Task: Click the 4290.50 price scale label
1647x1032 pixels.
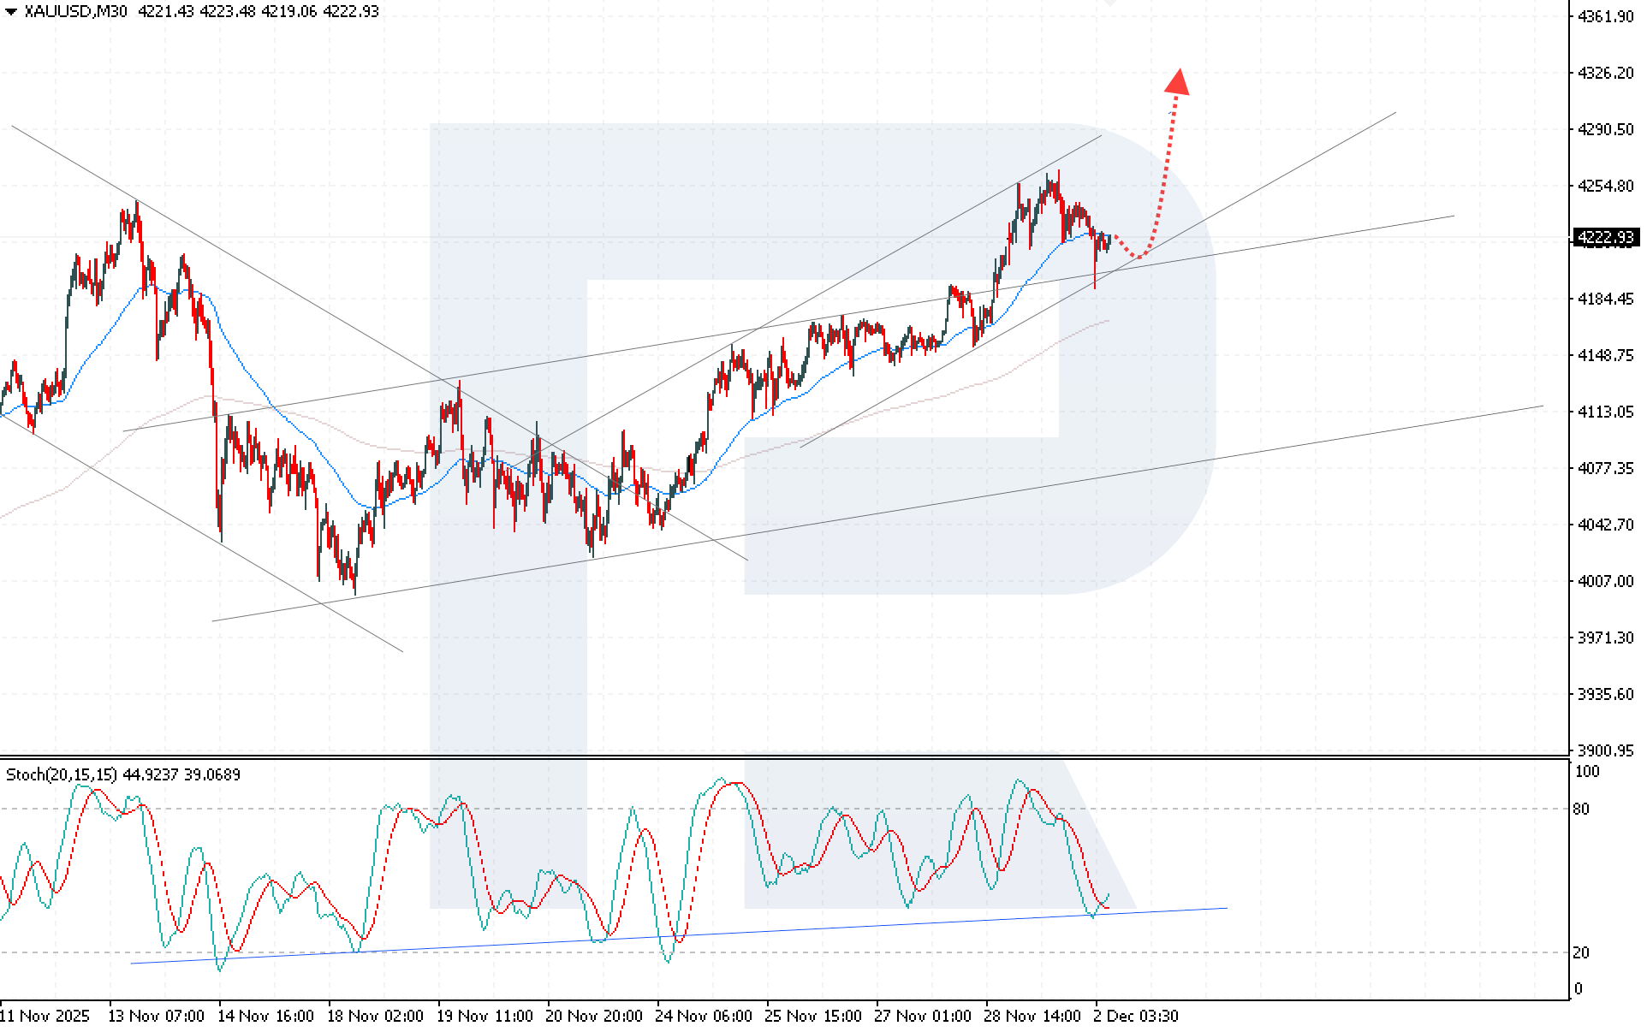Action: click(1605, 129)
